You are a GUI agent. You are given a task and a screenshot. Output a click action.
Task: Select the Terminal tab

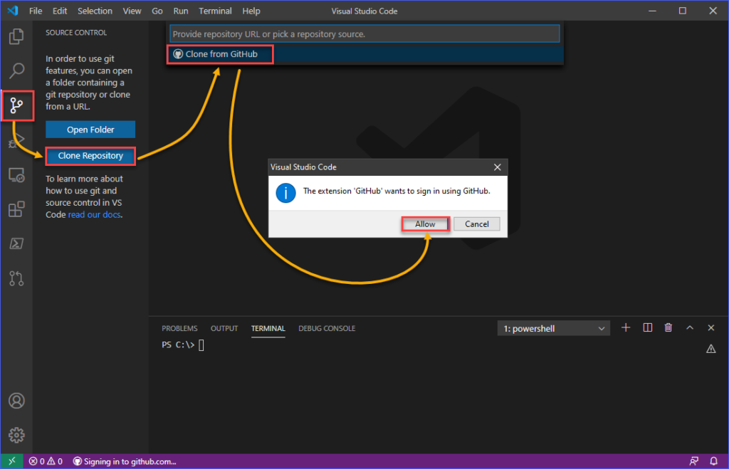(268, 328)
